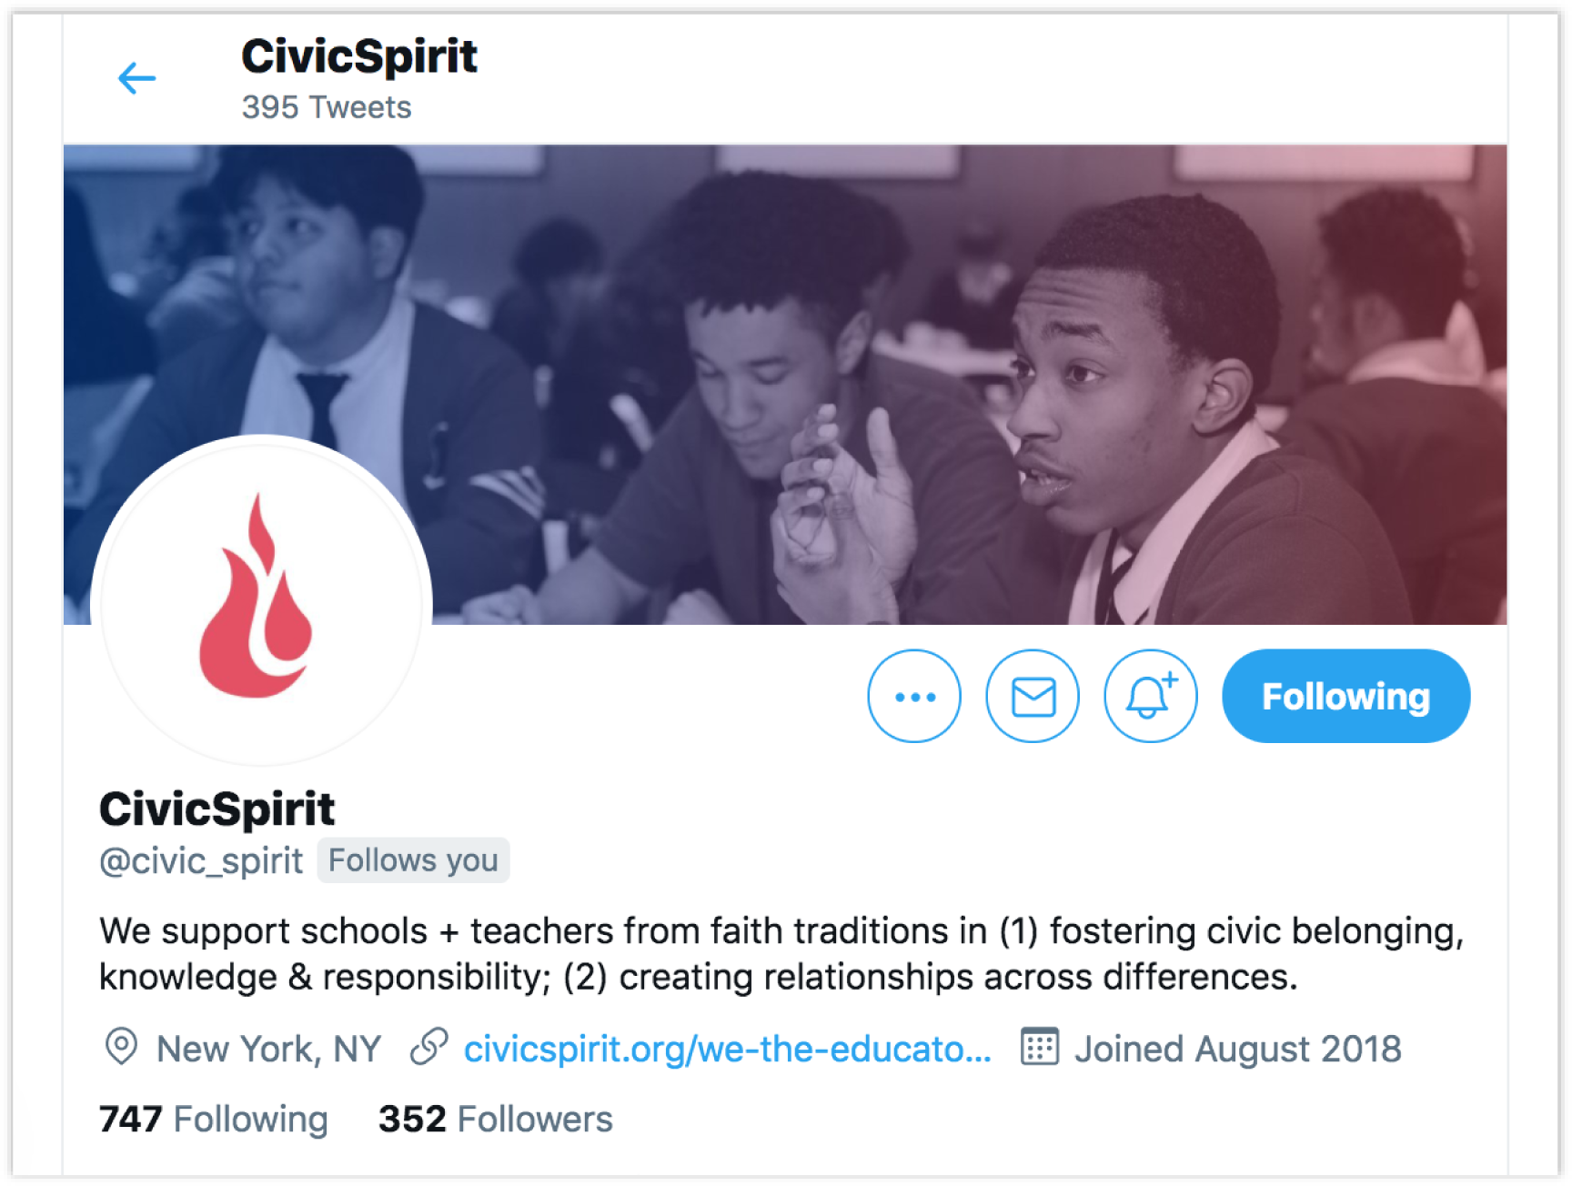Image resolution: width=1572 pixels, height=1186 pixels.
Task: Click the location pin icon
Action: coord(121,1047)
